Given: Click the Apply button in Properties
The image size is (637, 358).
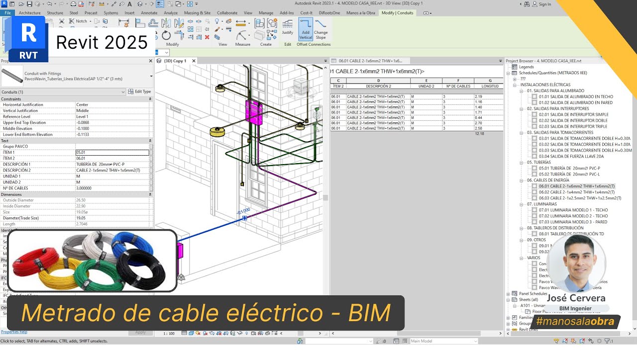Looking at the screenshot, I should coord(140,332).
